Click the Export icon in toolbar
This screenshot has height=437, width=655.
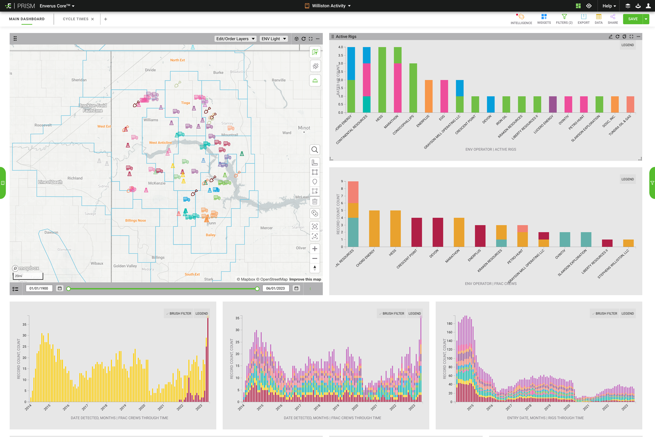(x=584, y=17)
